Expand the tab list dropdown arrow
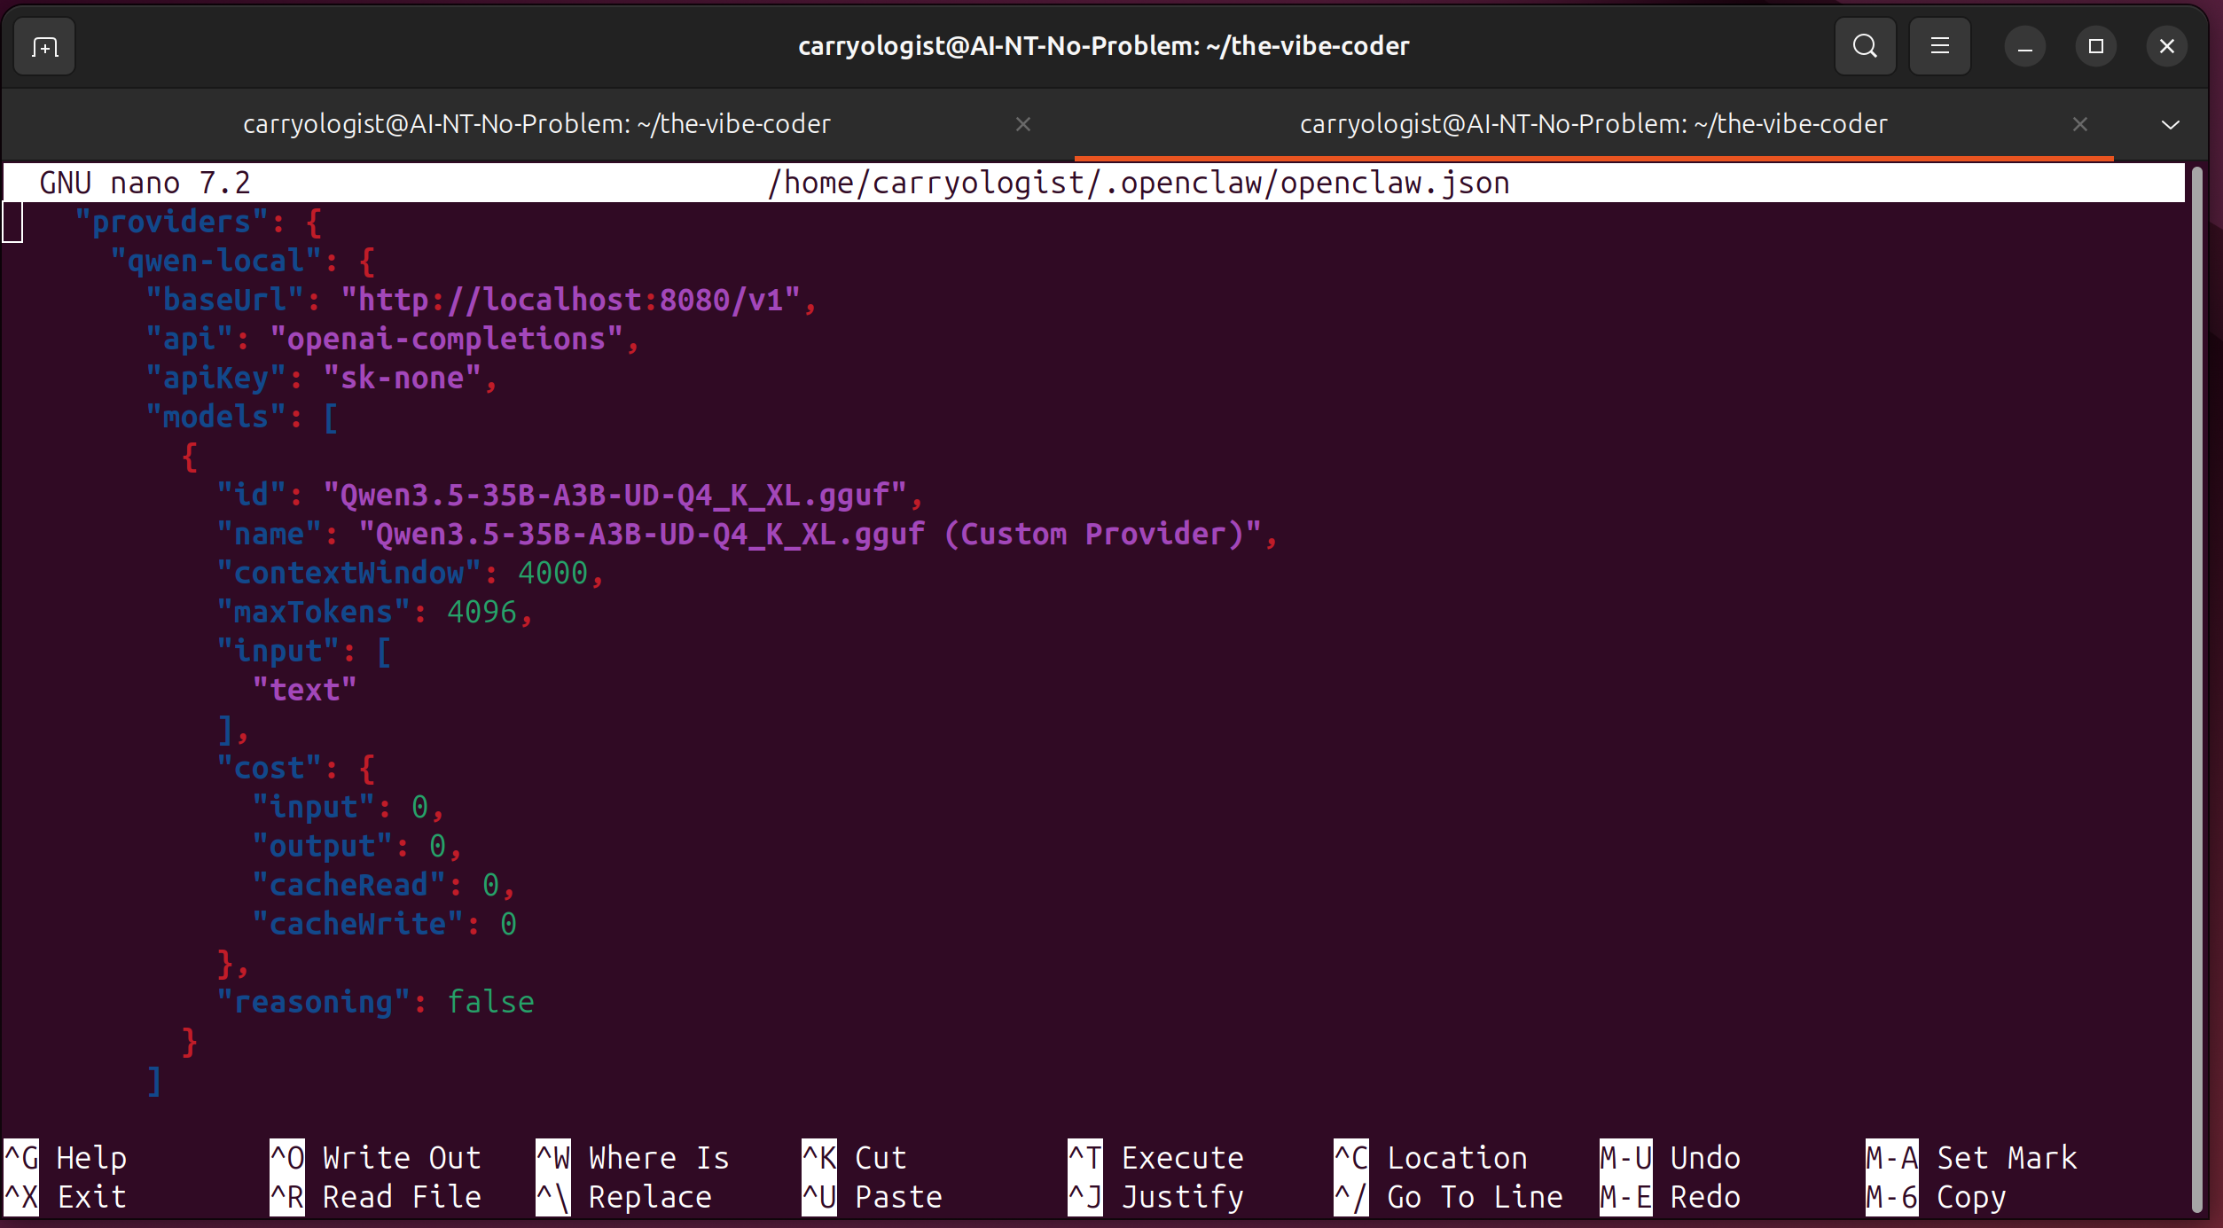This screenshot has width=2223, height=1228. point(2170,124)
